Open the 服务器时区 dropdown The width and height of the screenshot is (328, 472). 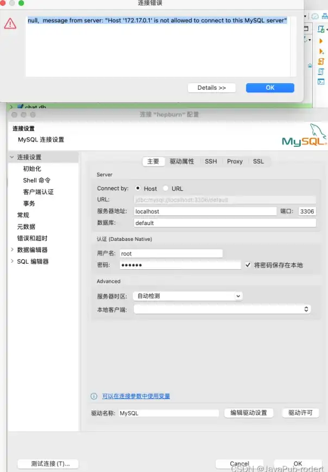click(x=188, y=296)
